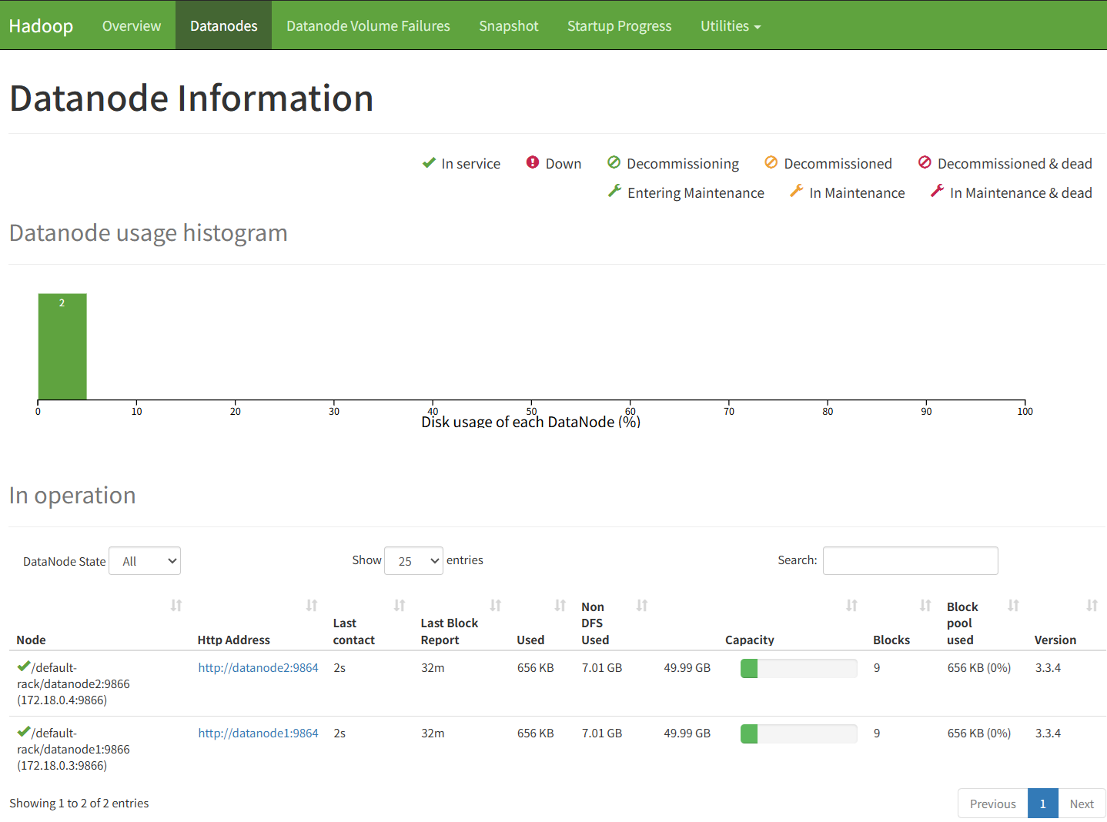Click the capacity usage bar for datanode1

point(799,734)
